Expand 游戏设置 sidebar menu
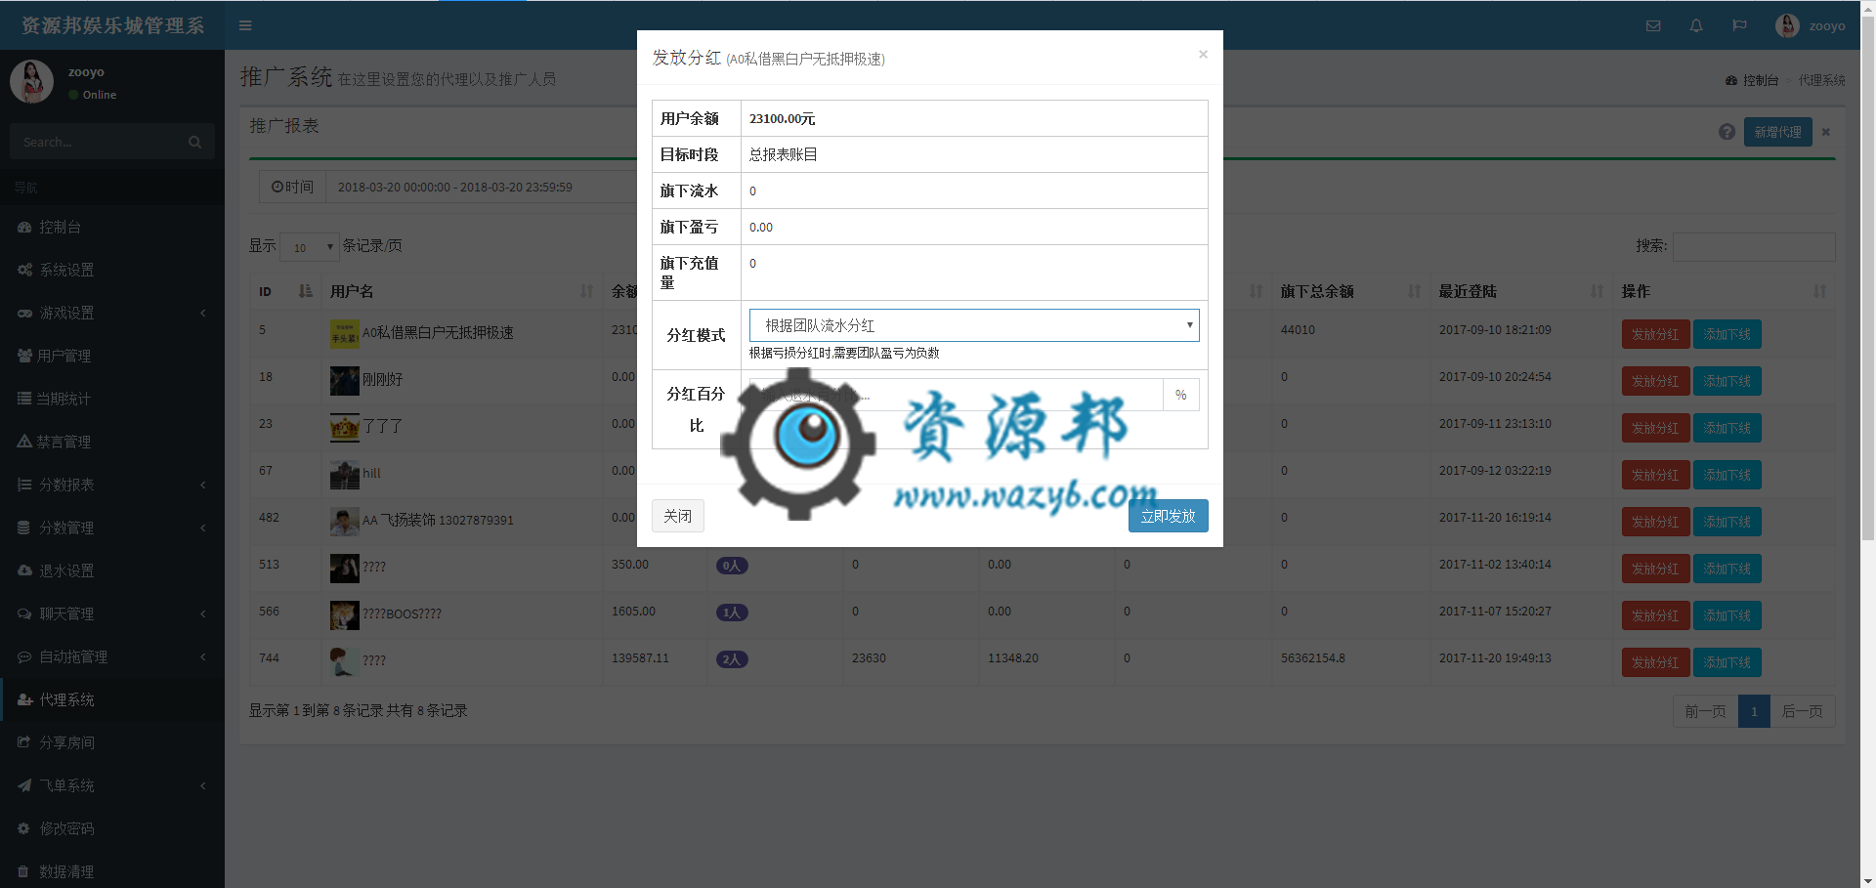Viewport: 1876px width, 888px height. pos(112,313)
